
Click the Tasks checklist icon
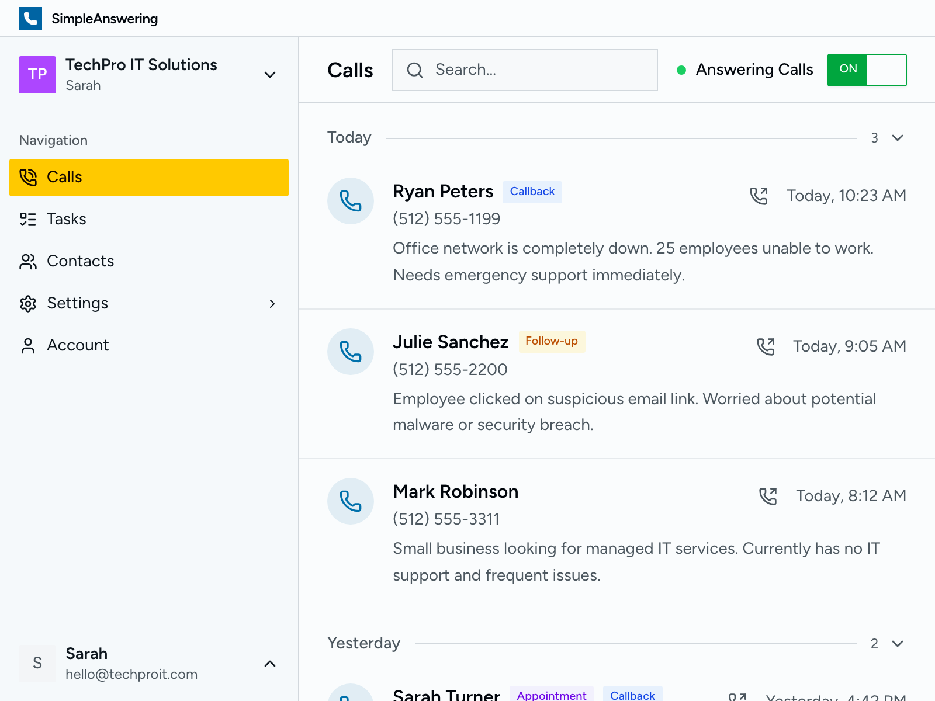(x=27, y=219)
